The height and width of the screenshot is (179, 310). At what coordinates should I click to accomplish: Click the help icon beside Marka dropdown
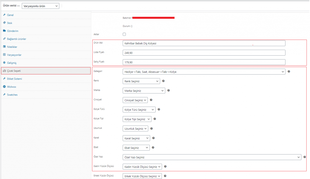[x=168, y=90]
